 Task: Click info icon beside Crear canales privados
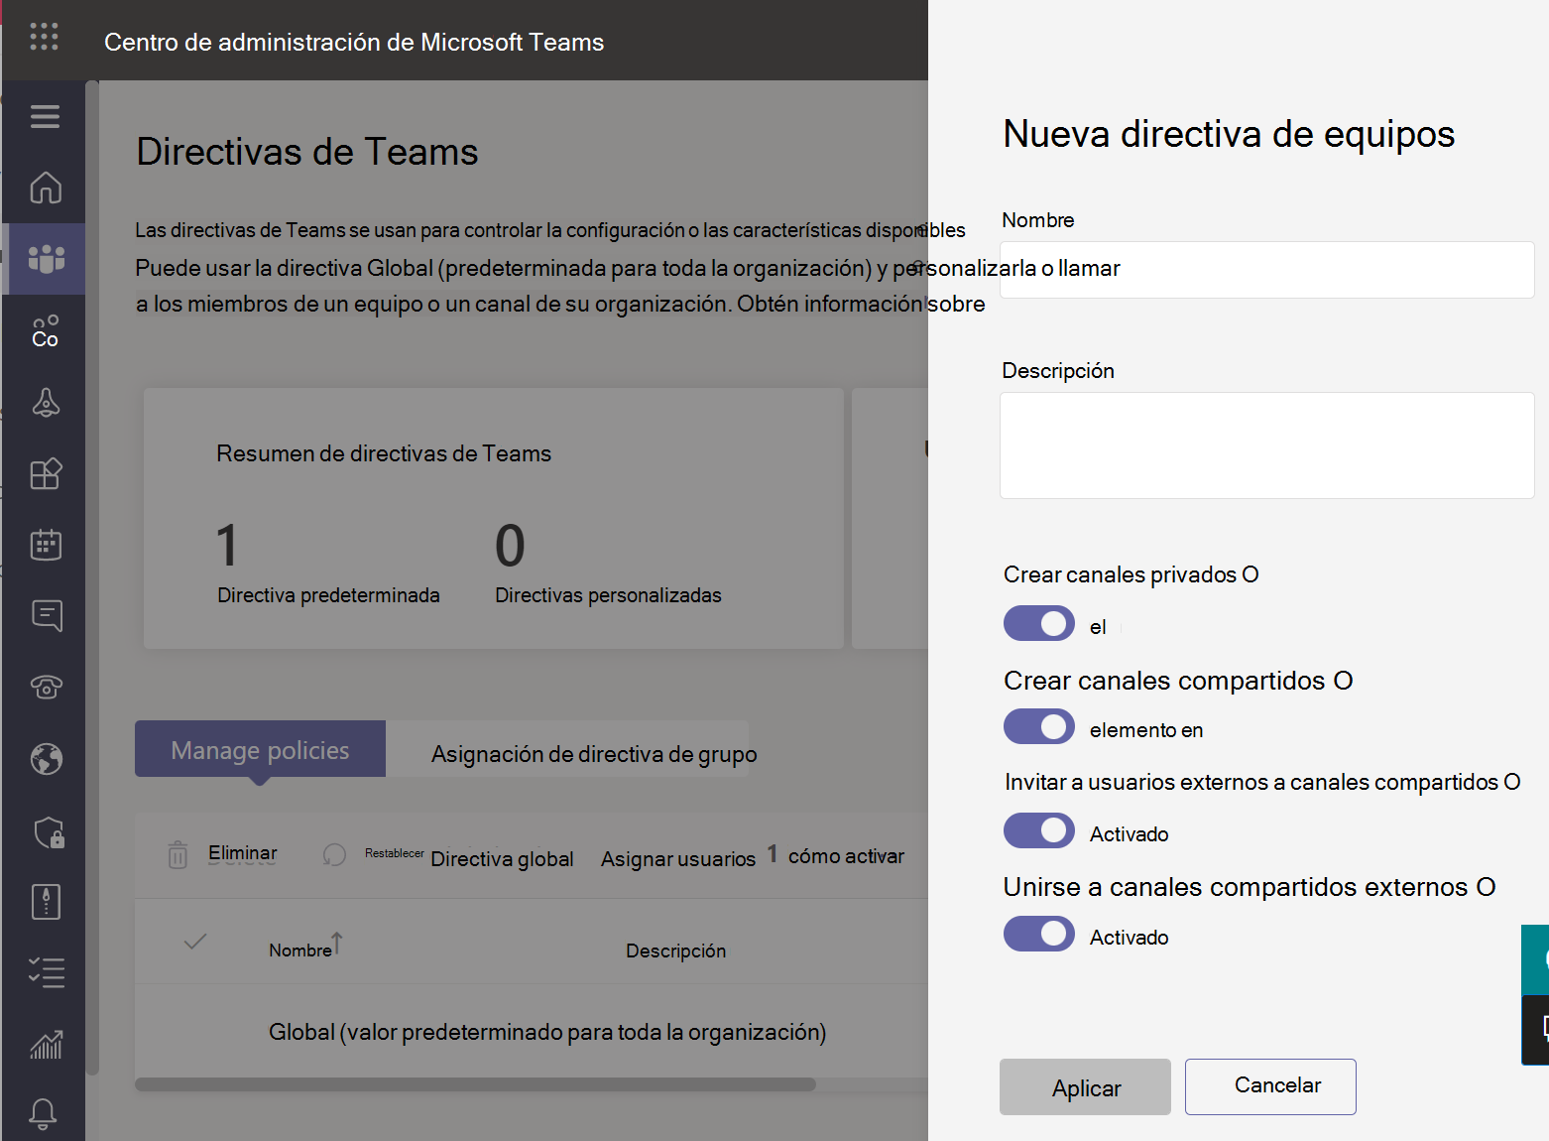point(1251,574)
